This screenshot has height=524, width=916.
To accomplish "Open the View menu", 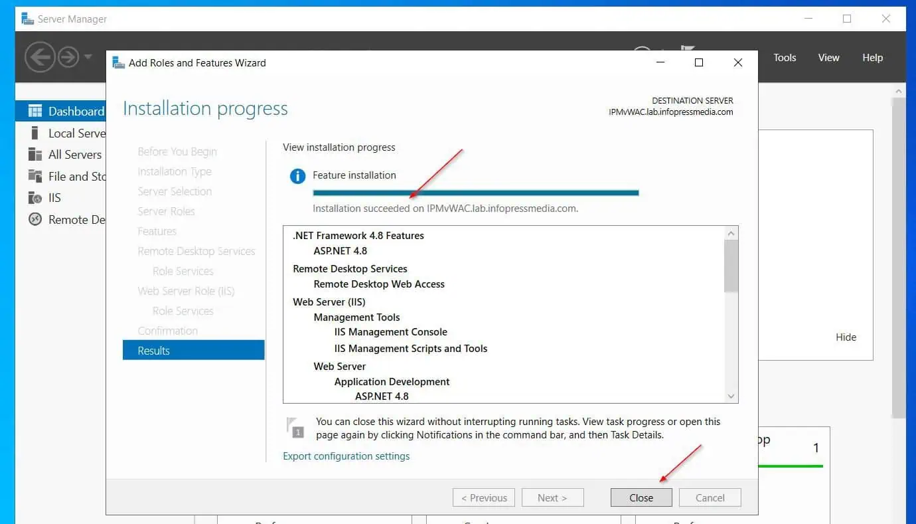I will point(828,58).
